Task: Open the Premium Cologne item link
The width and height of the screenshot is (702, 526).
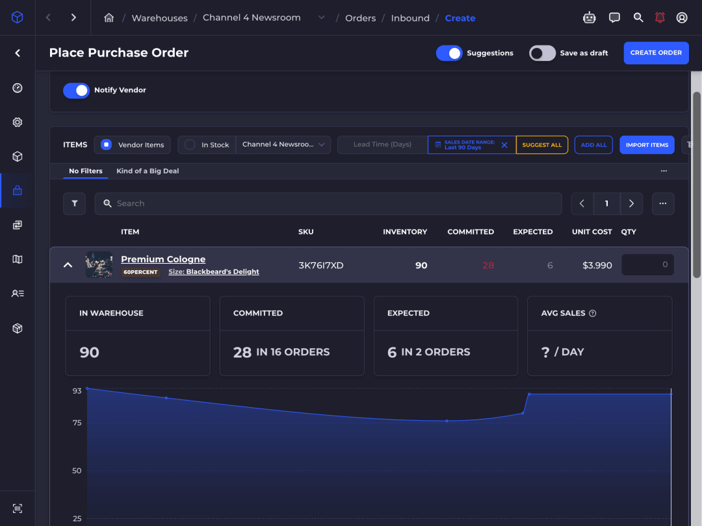Action: click(x=163, y=259)
